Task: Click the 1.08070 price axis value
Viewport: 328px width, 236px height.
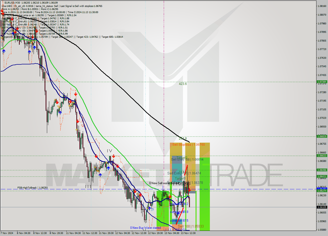Action: 322,15
